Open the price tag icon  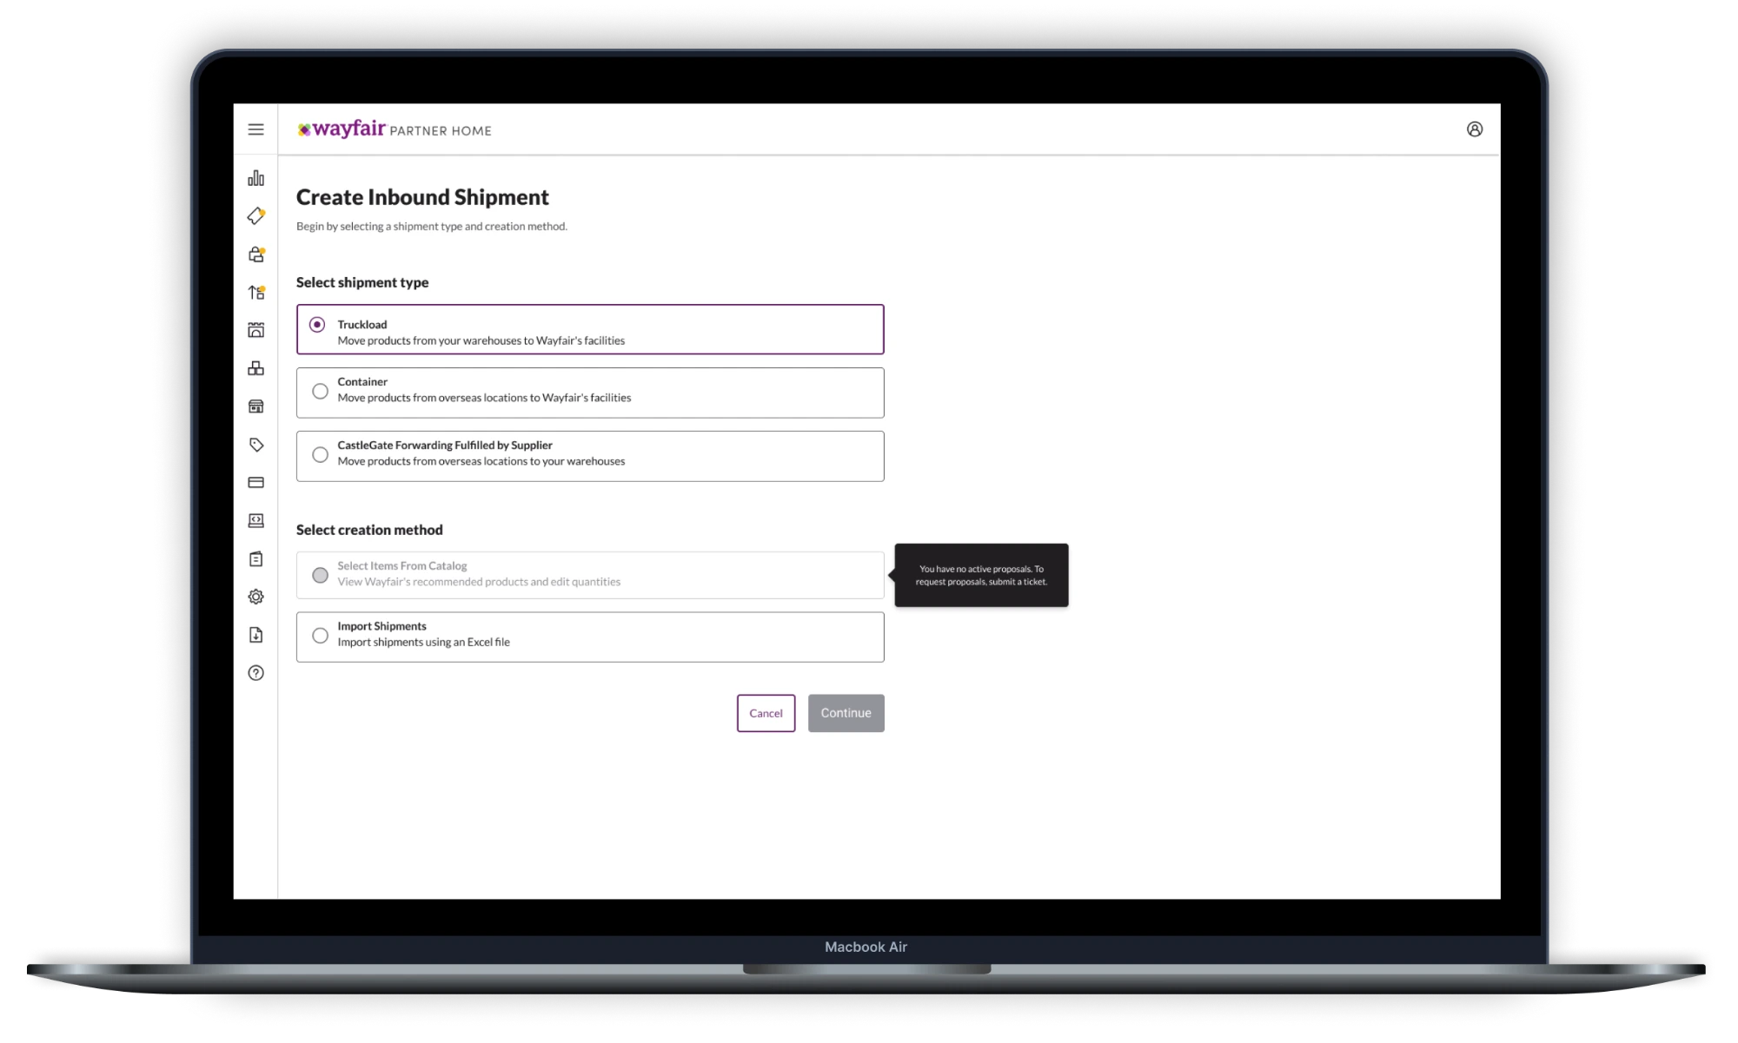255,445
